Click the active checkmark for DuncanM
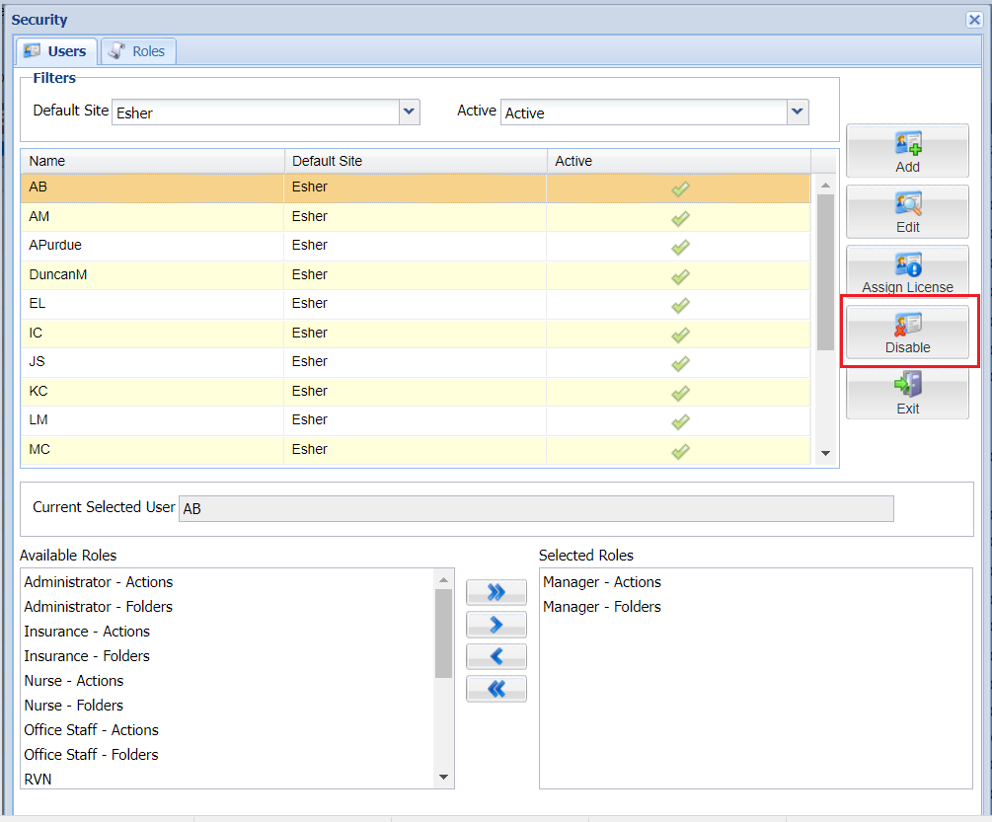This screenshot has width=992, height=822. [680, 276]
